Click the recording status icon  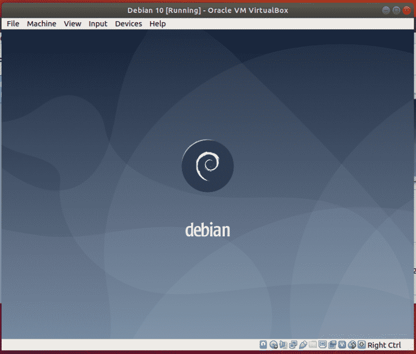(x=332, y=345)
